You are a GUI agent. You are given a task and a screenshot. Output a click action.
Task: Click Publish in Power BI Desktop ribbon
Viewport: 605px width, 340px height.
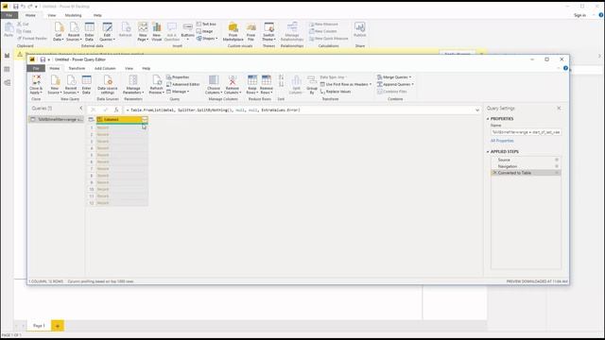tap(359, 29)
